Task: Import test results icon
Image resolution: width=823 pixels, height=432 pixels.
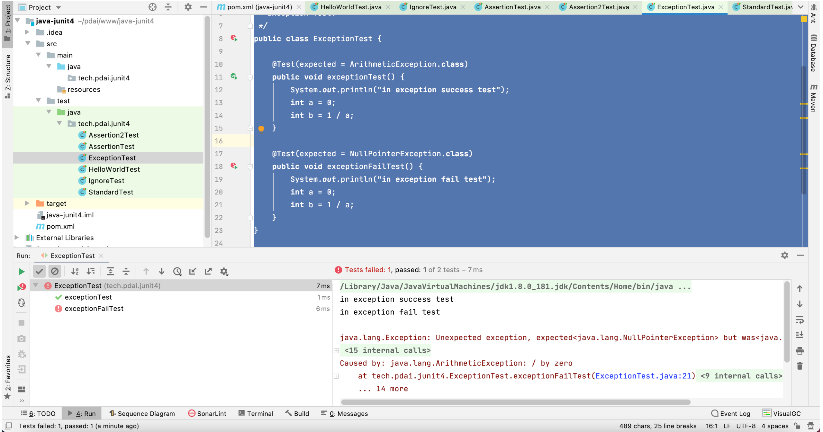Action: [193, 272]
